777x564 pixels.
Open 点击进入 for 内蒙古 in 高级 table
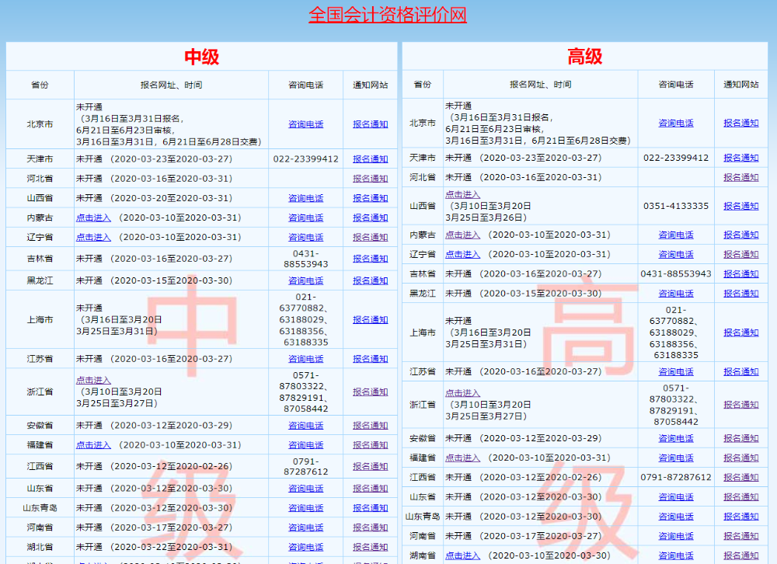pos(462,235)
